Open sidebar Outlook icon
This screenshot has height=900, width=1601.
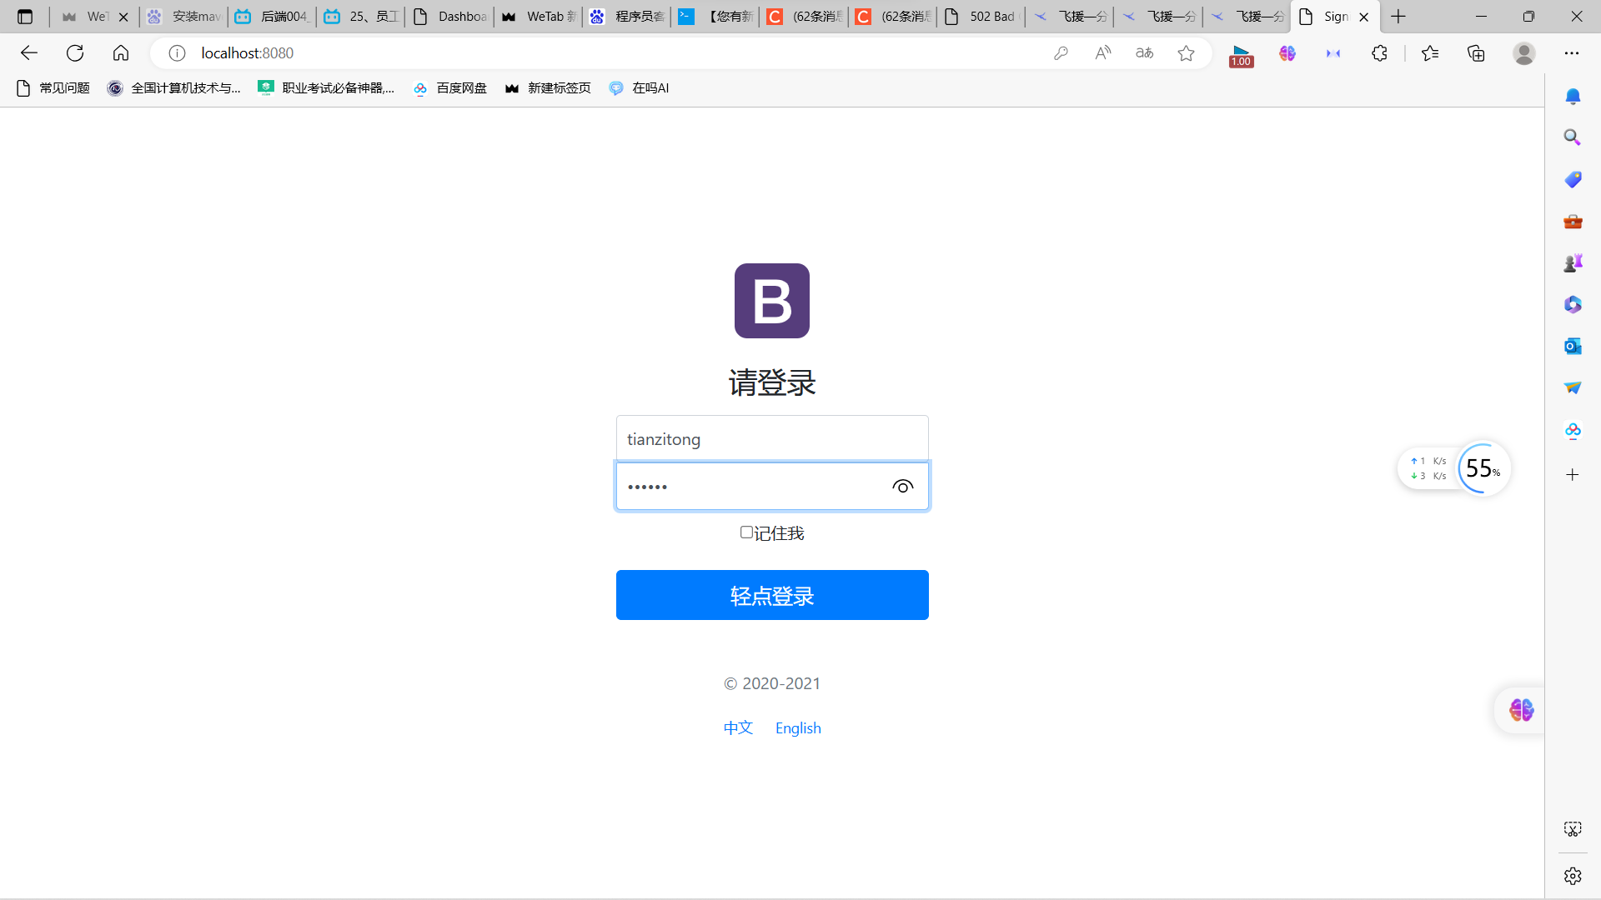coord(1573,346)
